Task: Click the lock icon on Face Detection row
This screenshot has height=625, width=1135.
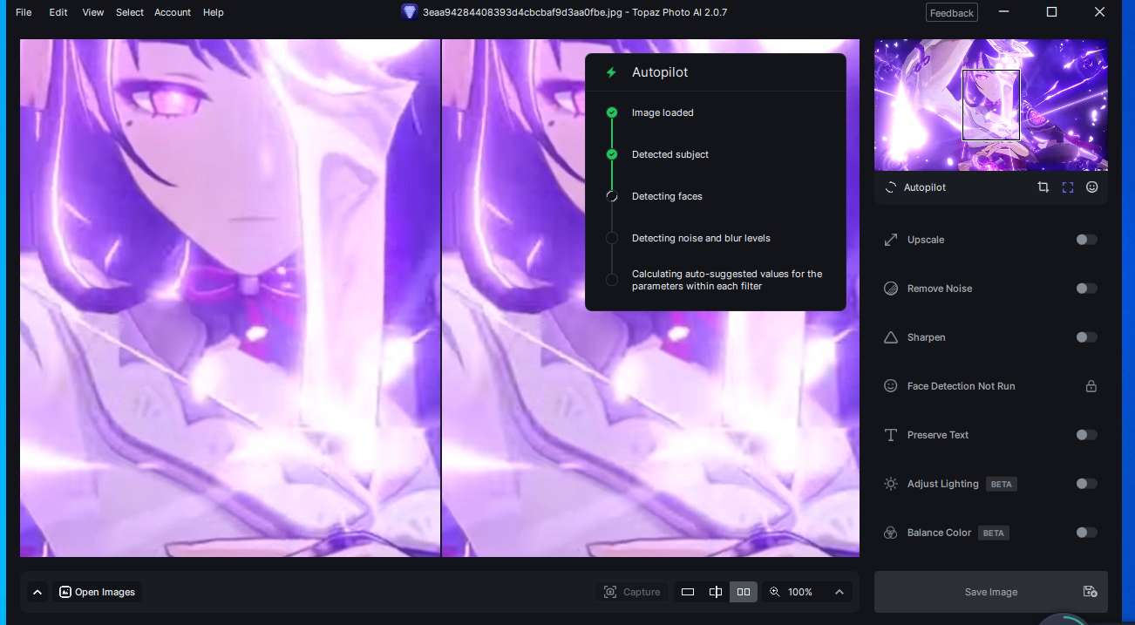Action: [1091, 386]
